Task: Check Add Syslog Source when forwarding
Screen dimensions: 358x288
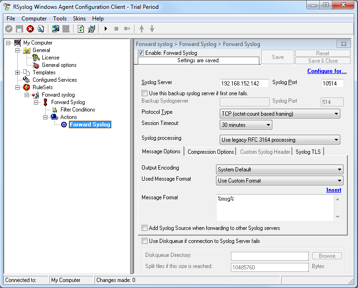Action: point(144,228)
